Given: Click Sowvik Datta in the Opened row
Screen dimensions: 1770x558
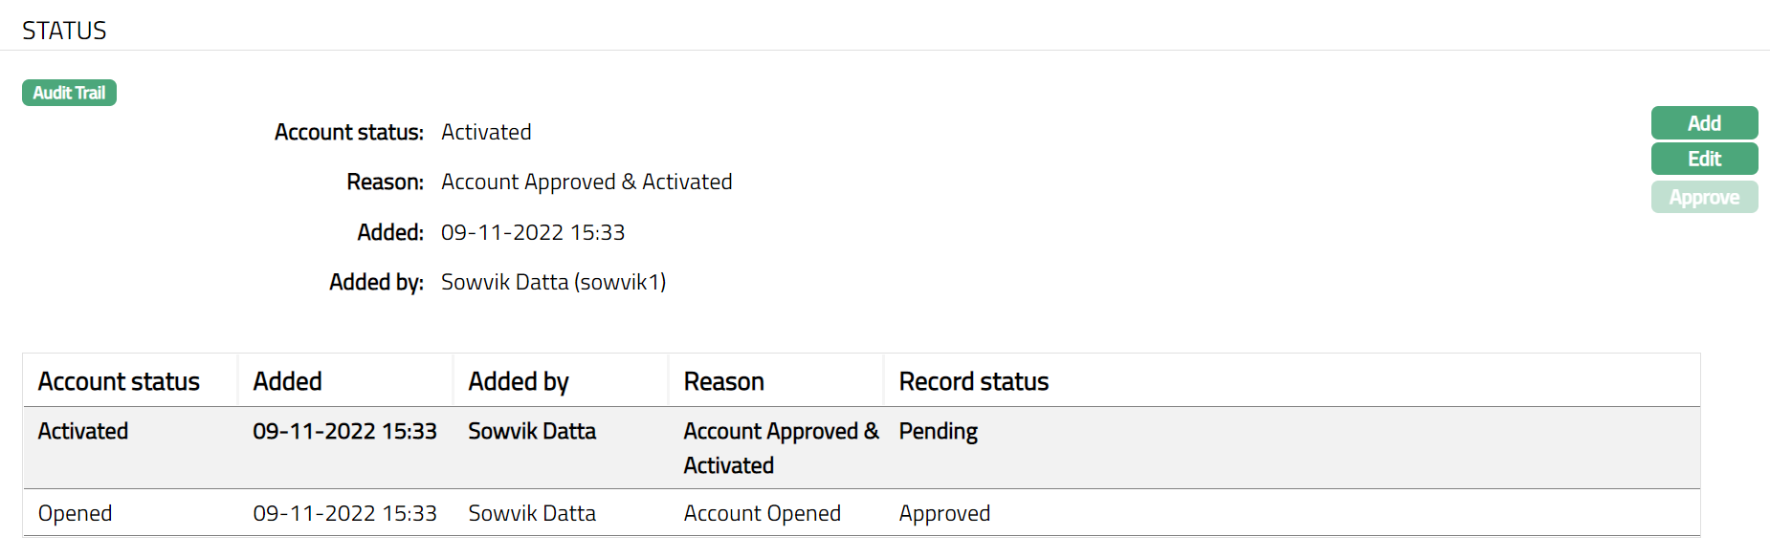Looking at the screenshot, I should (x=532, y=513).
